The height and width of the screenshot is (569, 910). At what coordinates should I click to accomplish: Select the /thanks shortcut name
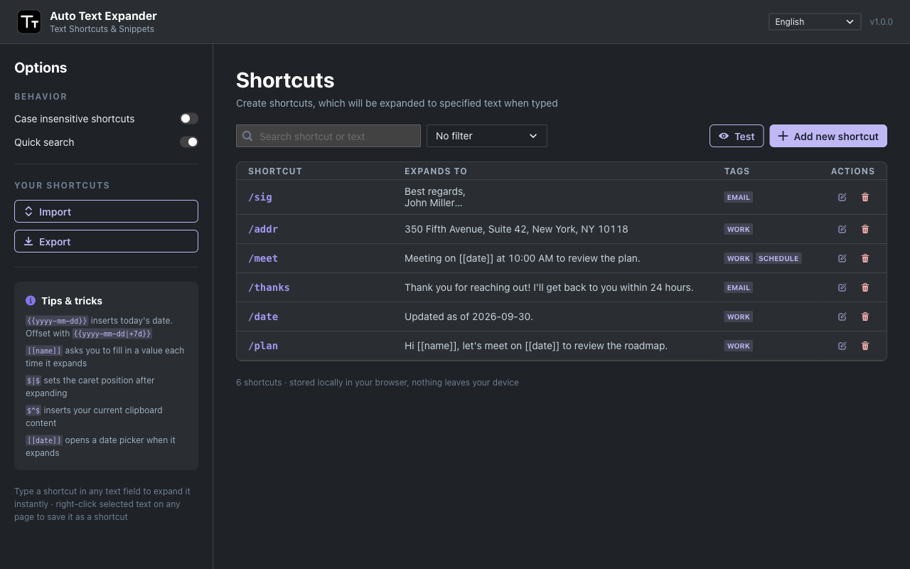pos(269,287)
